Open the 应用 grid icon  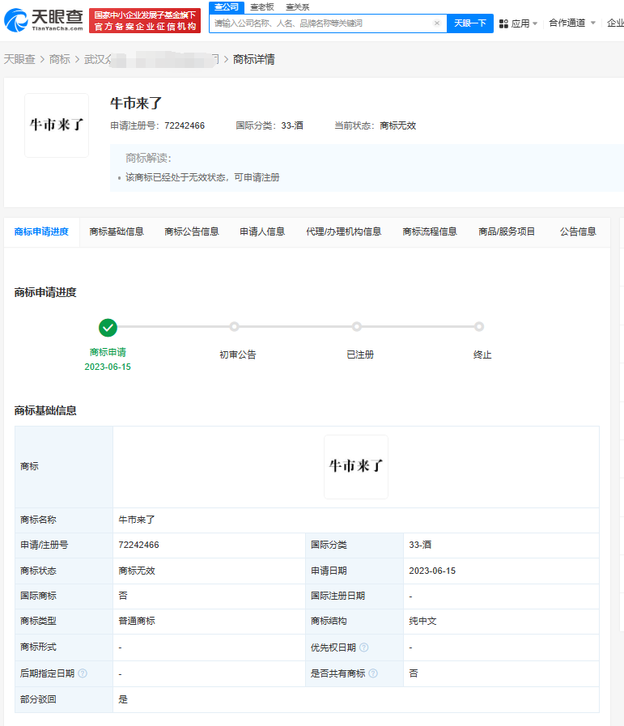click(503, 23)
